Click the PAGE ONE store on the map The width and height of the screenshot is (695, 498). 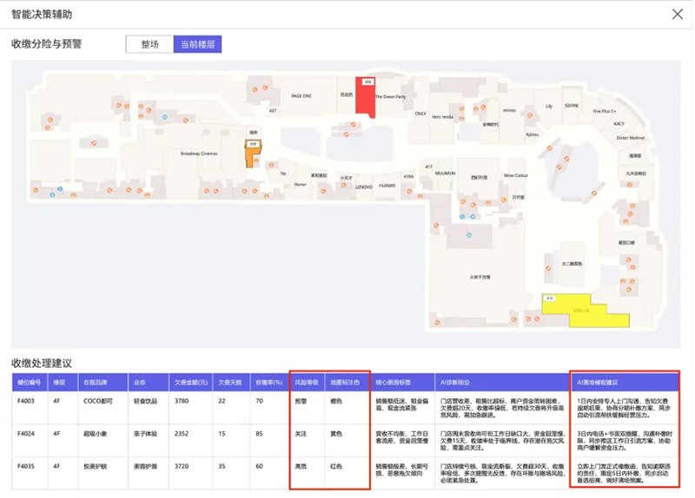click(301, 96)
